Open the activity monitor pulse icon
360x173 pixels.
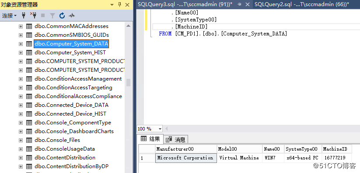coord(72,16)
